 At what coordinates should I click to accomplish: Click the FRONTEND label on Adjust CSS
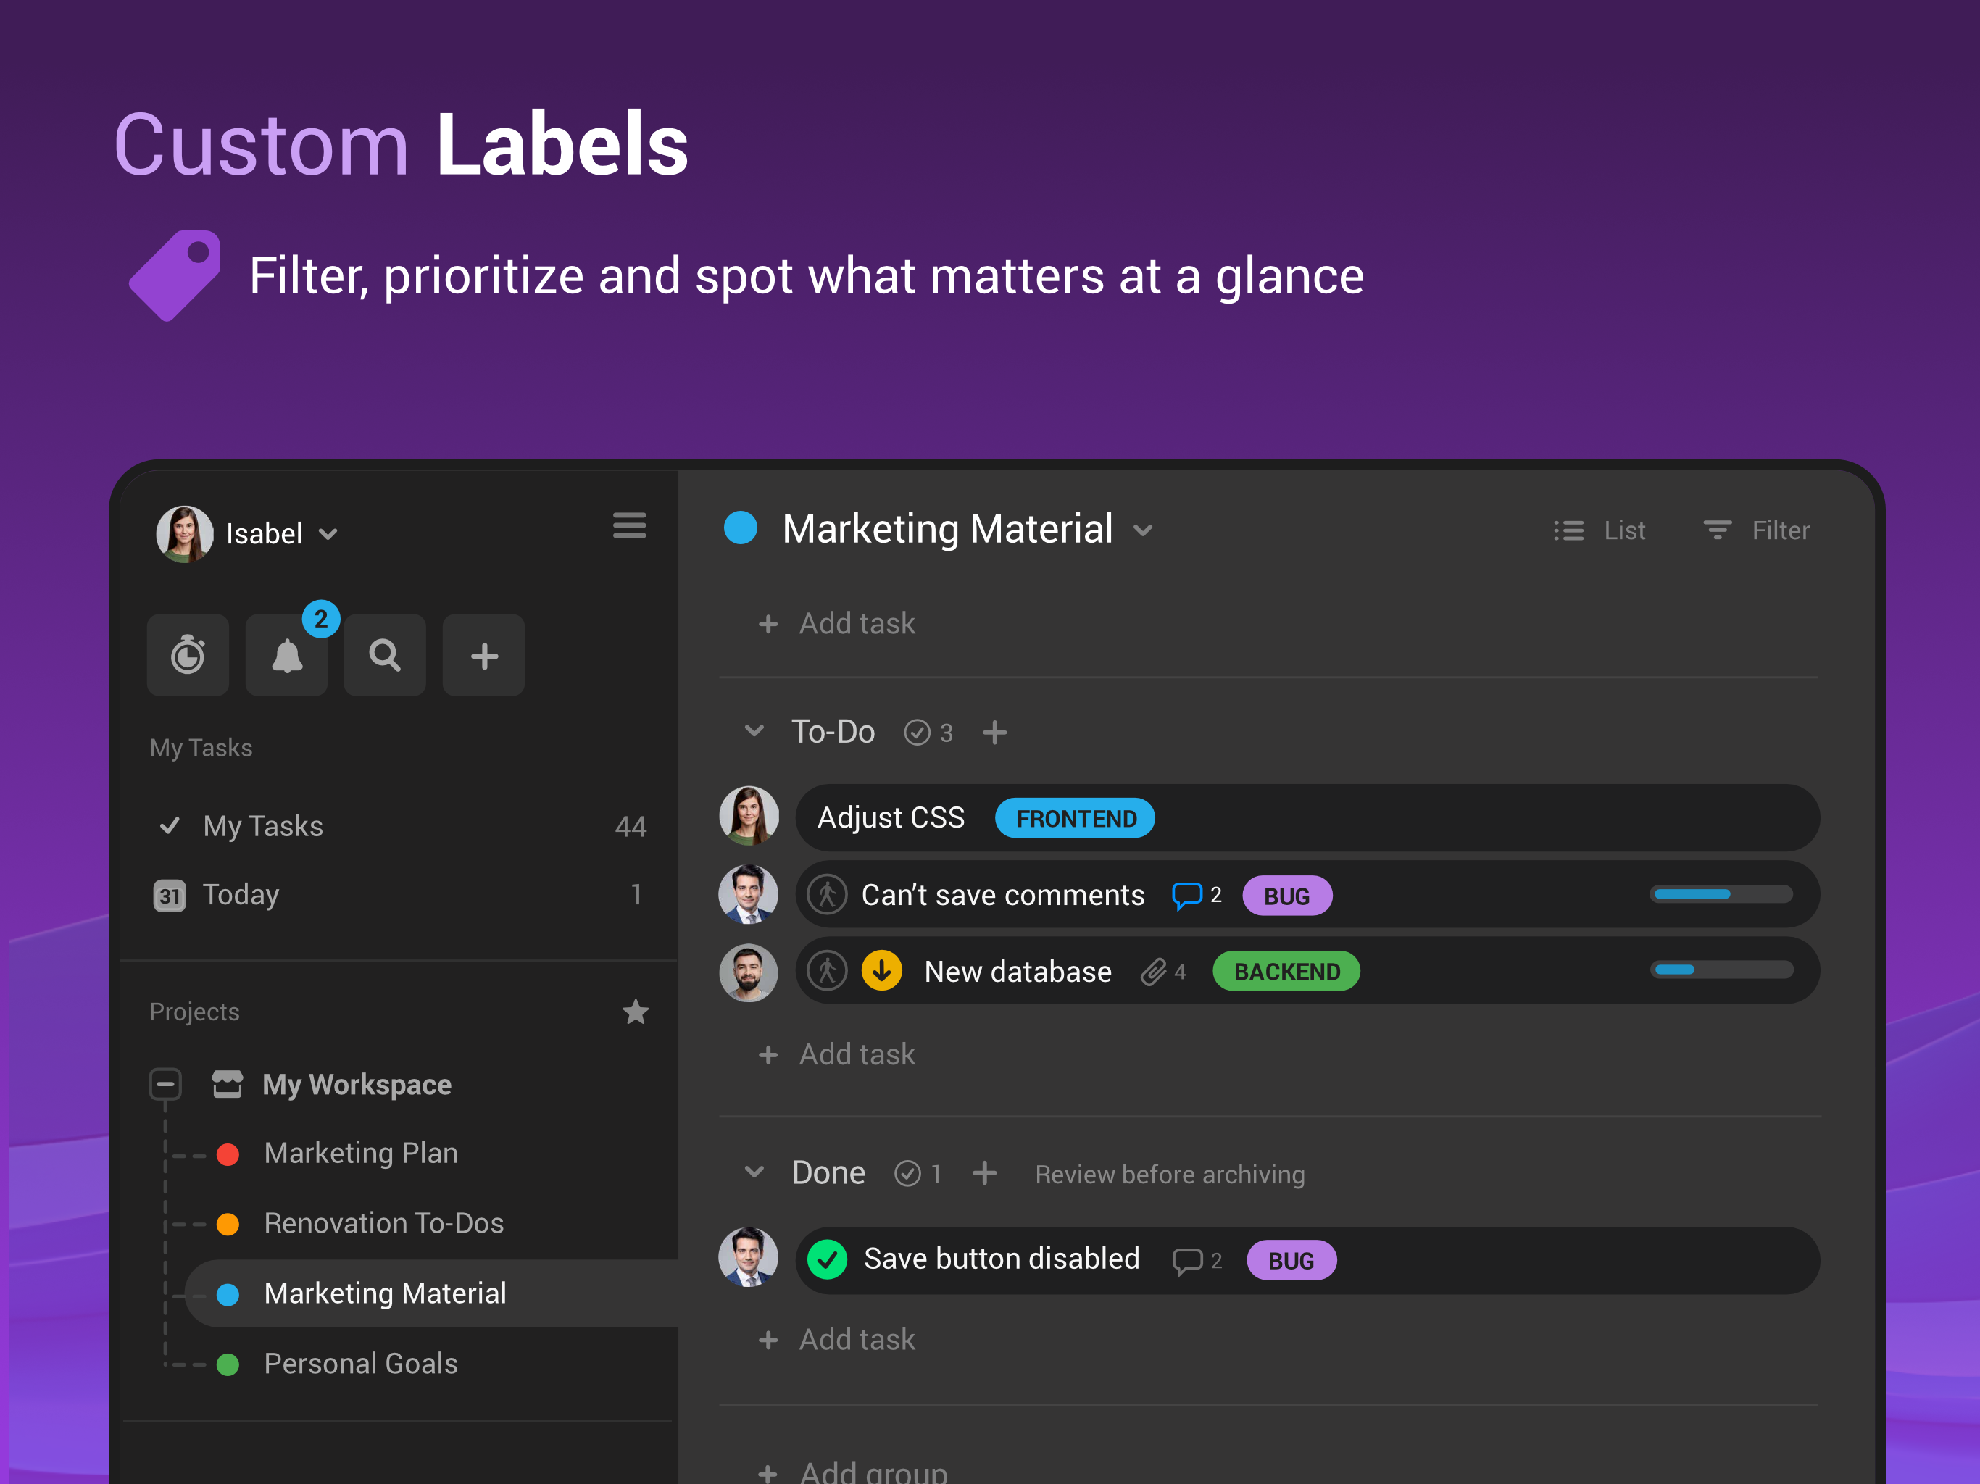(x=1075, y=818)
